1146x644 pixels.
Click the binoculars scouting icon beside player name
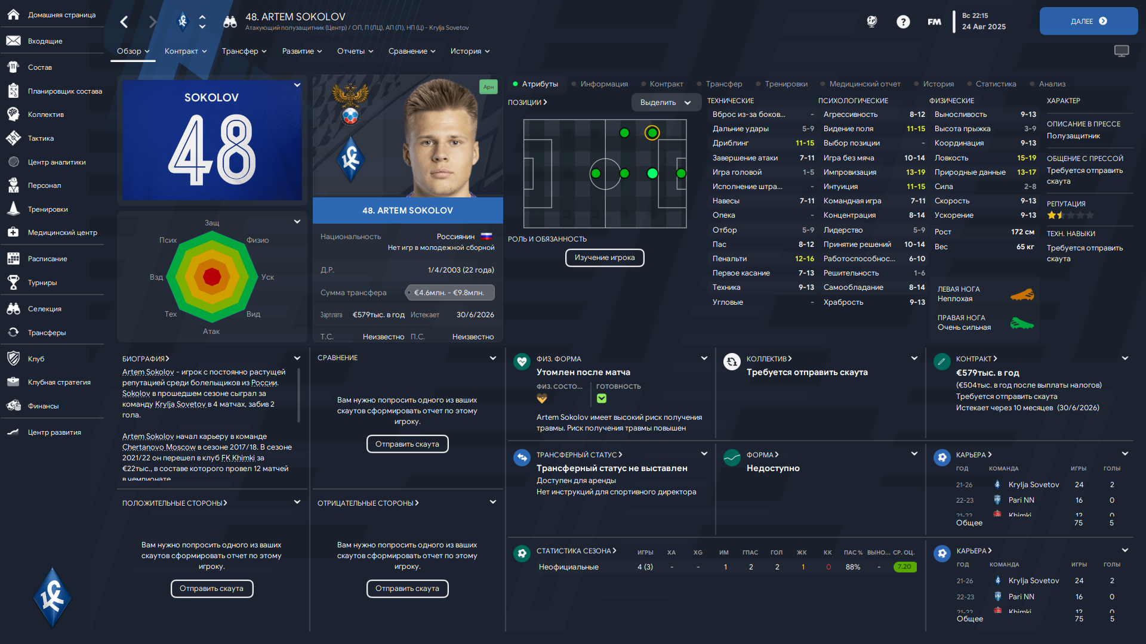pyautogui.click(x=230, y=22)
